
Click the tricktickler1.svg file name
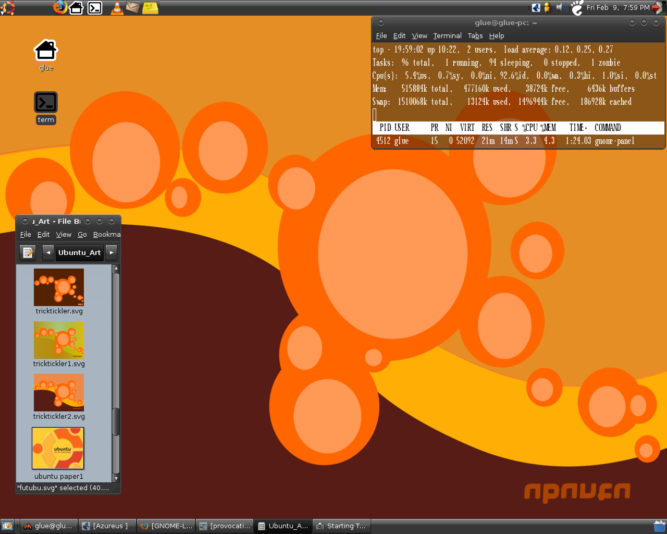[x=59, y=364]
